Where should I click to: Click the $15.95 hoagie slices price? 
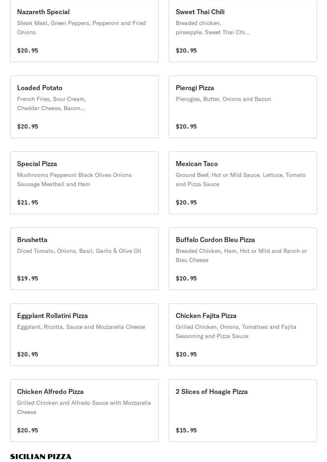click(x=186, y=430)
